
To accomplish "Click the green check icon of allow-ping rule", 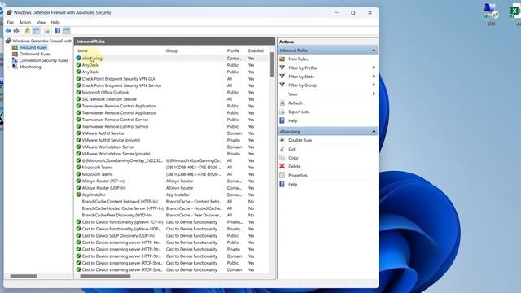I will pos(78,58).
